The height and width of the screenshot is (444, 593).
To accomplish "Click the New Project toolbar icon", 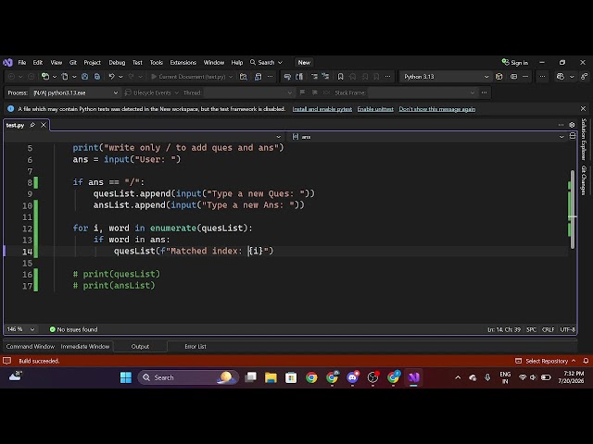I will point(45,77).
